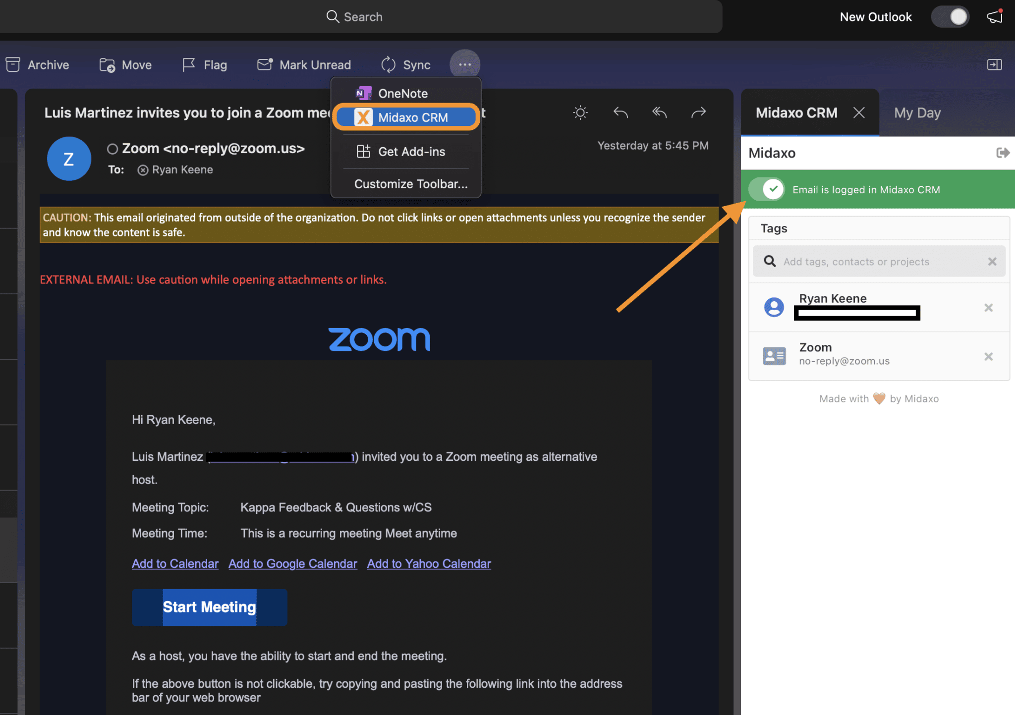
Task: Choose Customize Toolbar... option
Action: [411, 184]
